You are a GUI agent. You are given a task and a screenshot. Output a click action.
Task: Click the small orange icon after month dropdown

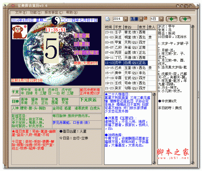(146, 18)
